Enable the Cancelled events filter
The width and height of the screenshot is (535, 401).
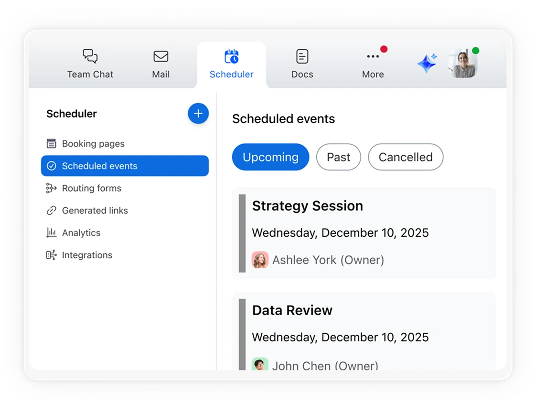click(x=405, y=157)
